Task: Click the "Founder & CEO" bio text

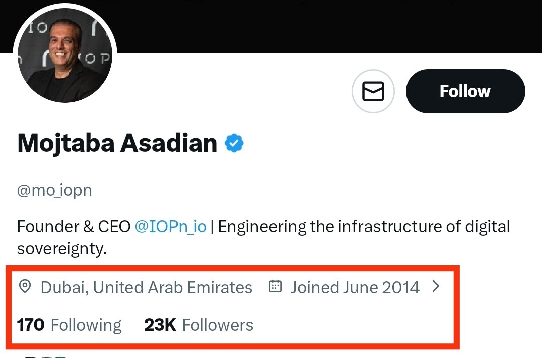Action: click(74, 227)
